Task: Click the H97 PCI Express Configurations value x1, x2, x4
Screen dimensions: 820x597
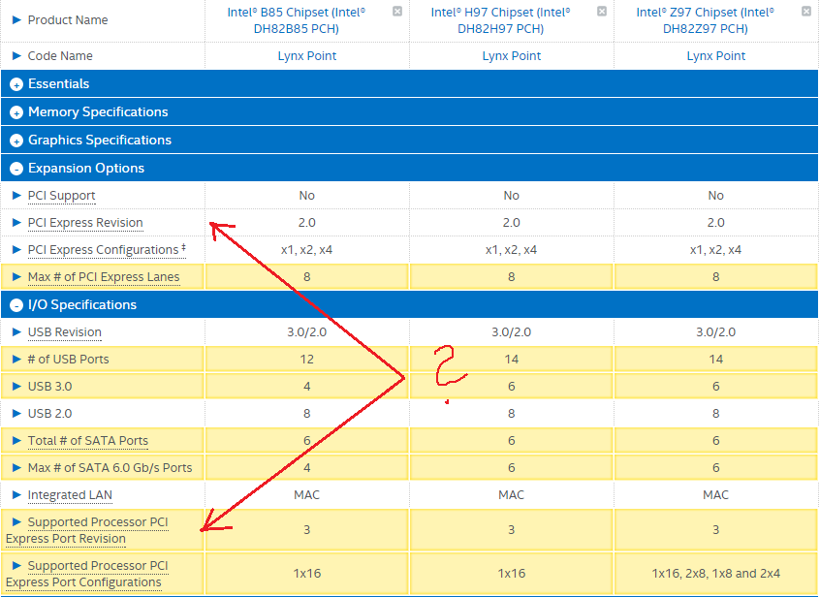Action: [512, 250]
